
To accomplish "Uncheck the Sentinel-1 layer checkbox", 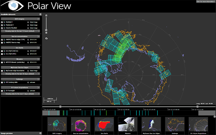I will (2, 22).
